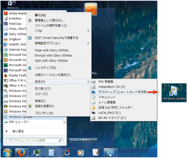187x158 pixels.
Task: Open the shutdown options arrow
Action: click(95, 141)
